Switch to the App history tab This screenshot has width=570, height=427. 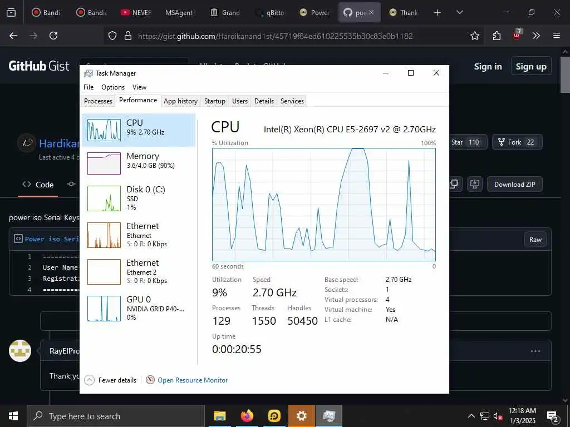pos(181,101)
